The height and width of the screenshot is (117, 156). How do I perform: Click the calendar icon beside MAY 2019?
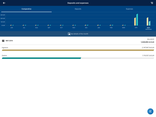(x=3, y=41)
